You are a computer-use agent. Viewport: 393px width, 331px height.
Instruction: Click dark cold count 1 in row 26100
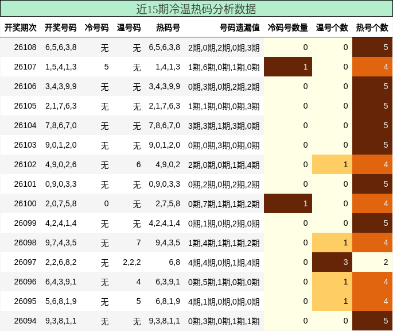pyautogui.click(x=288, y=203)
